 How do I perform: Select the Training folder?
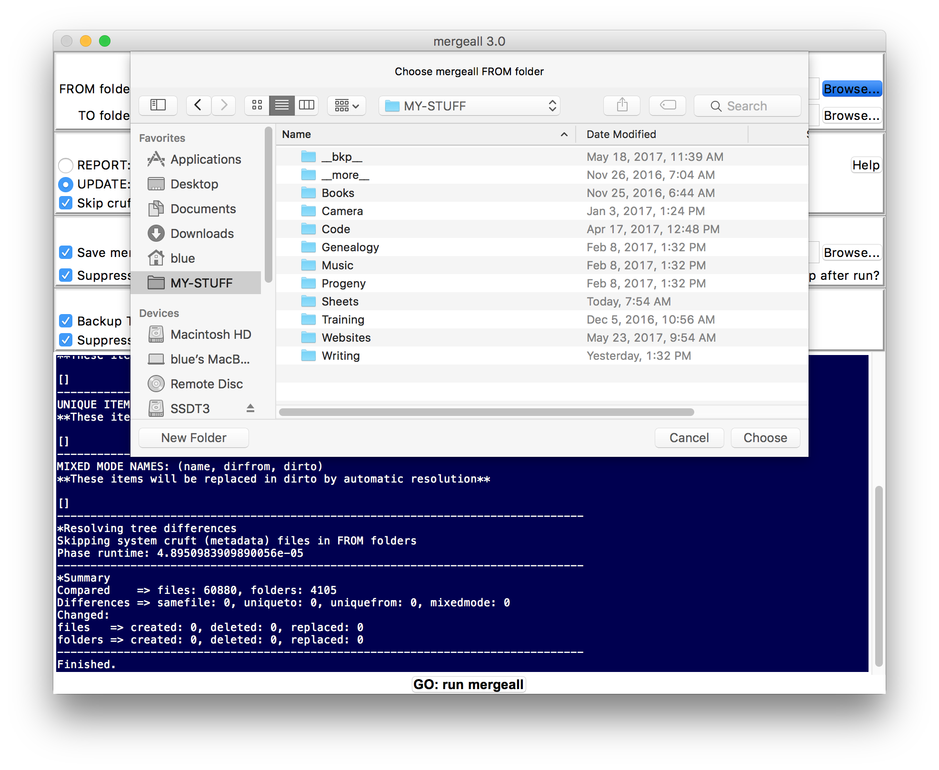(x=542, y=319)
